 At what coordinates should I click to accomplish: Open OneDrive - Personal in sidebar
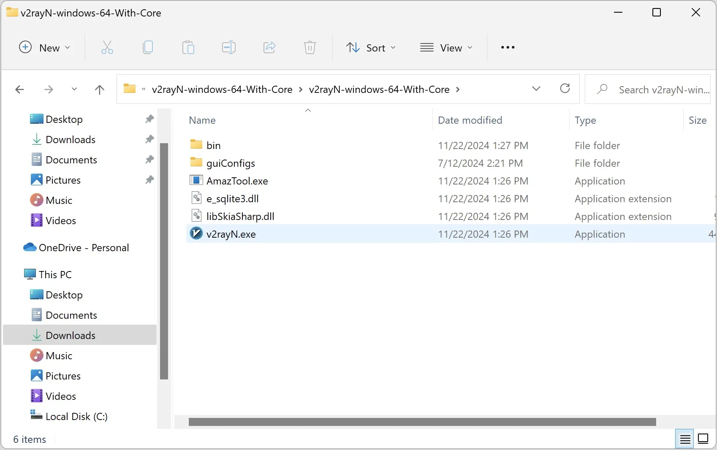[x=76, y=247]
